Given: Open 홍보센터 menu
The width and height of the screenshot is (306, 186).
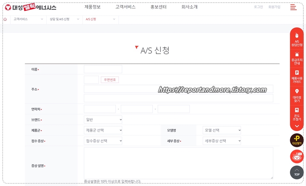Looking at the screenshot, I should [x=158, y=7].
